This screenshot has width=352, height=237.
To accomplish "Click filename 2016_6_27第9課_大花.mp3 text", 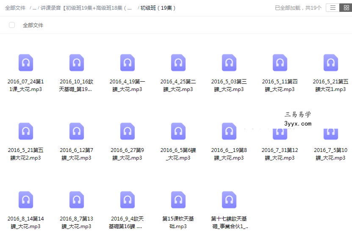I will click(127, 154).
